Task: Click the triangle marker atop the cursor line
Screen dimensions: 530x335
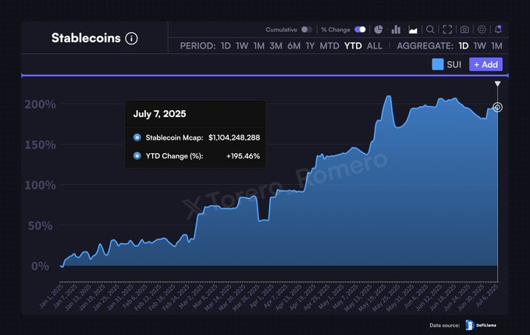Action: coord(497,84)
